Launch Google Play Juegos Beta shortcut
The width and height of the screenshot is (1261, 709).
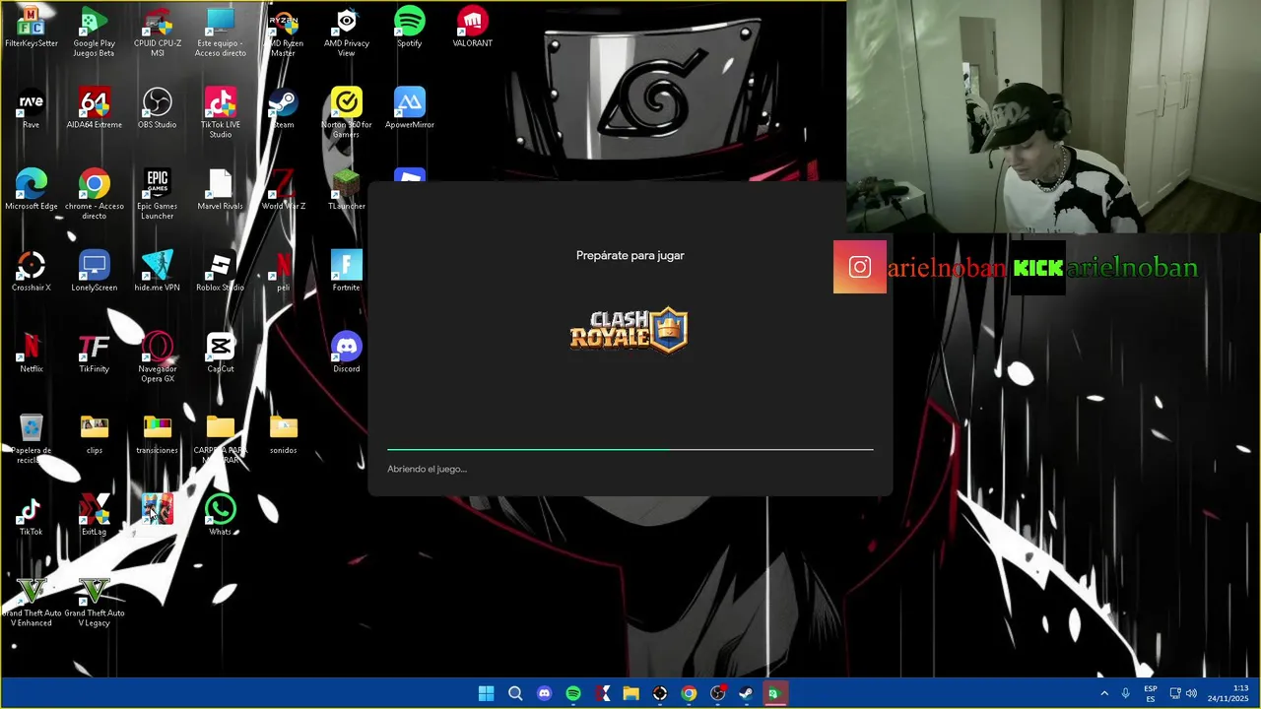[94, 32]
